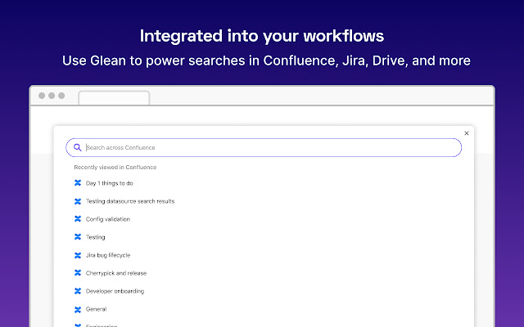Click the magnifying glass search icon
This screenshot has width=524, height=327.
pos(78,148)
